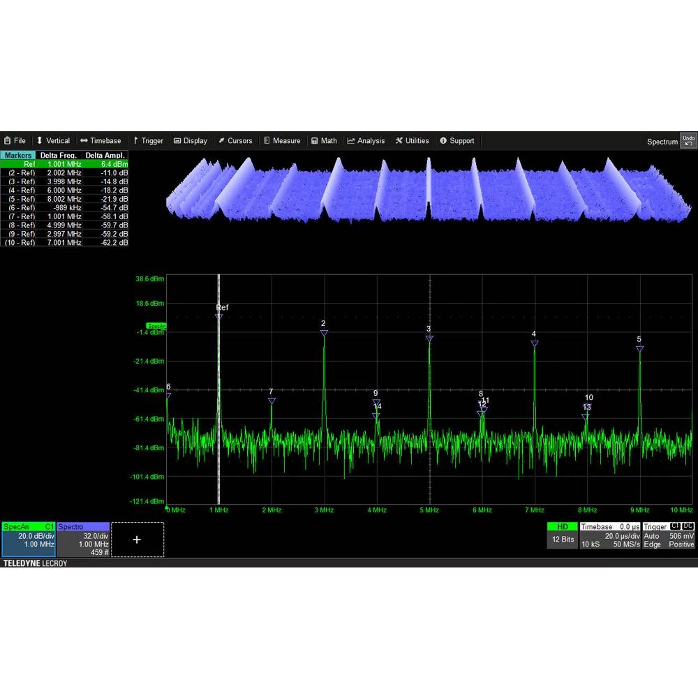Viewport: 698px width, 698px height.
Task: Open the Auto trigger mode selector
Action: [x=652, y=536]
